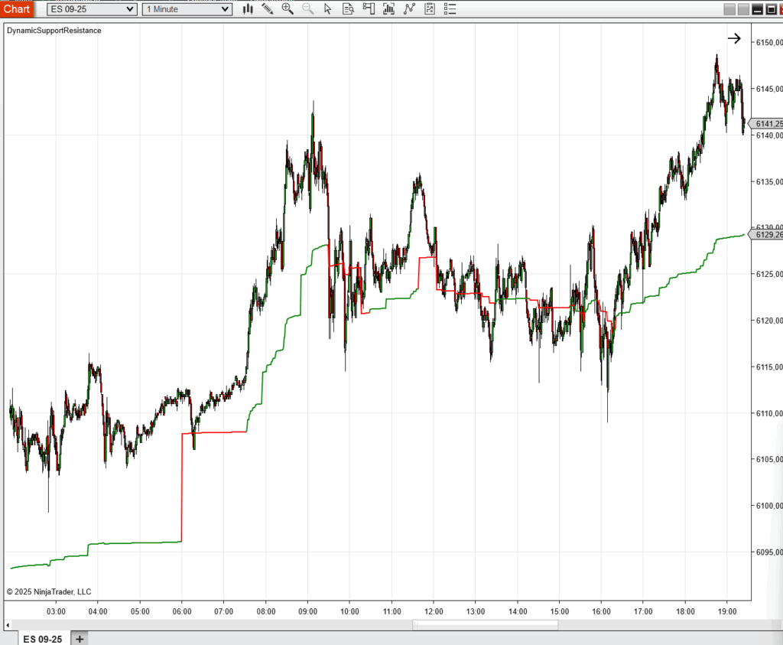Switch to the ES 09-25 tab
Image resolution: width=783 pixels, height=645 pixels.
(43, 638)
